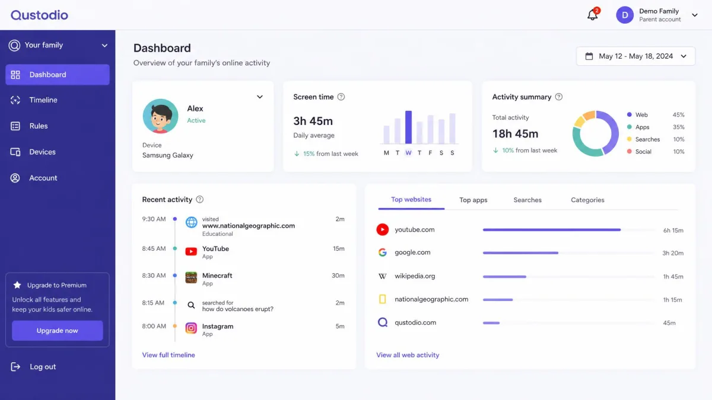Expand the Your family dropdown chevron

104,46
